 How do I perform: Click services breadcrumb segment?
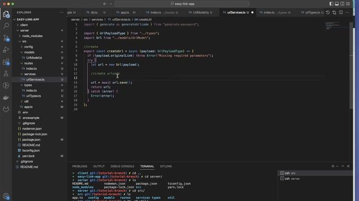coord(97,20)
